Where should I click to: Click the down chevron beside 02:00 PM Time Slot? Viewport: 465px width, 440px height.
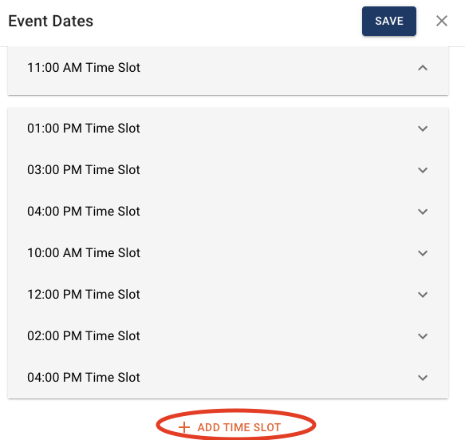[x=423, y=336]
